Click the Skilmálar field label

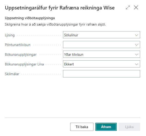pos(12,74)
